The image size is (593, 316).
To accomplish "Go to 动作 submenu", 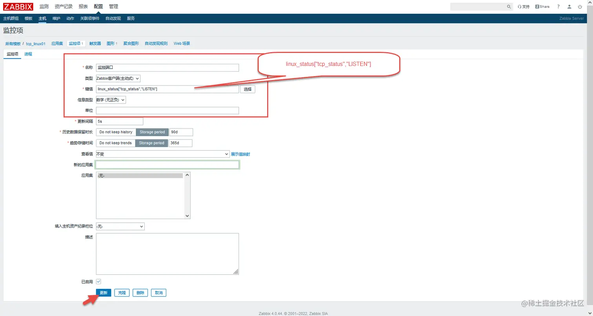I will [x=70, y=18].
